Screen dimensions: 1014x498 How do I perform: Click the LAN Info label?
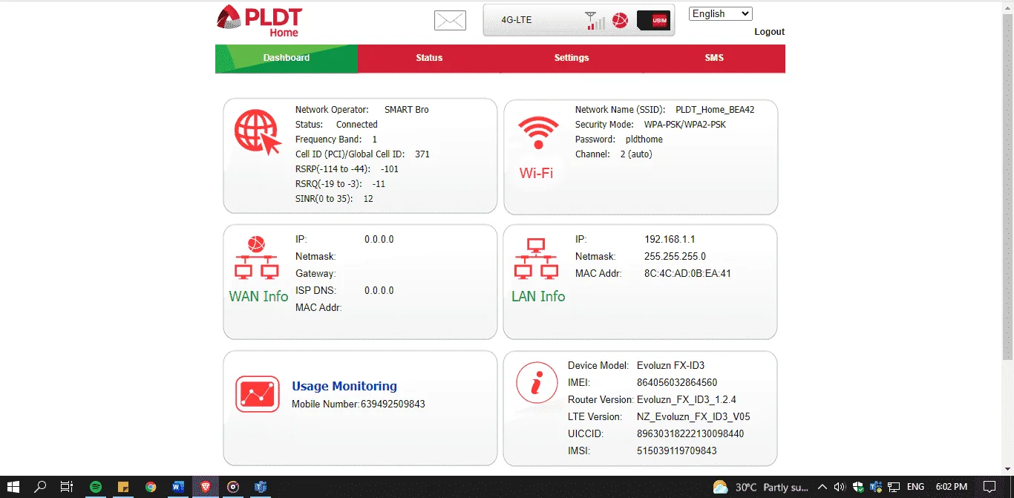coord(538,296)
